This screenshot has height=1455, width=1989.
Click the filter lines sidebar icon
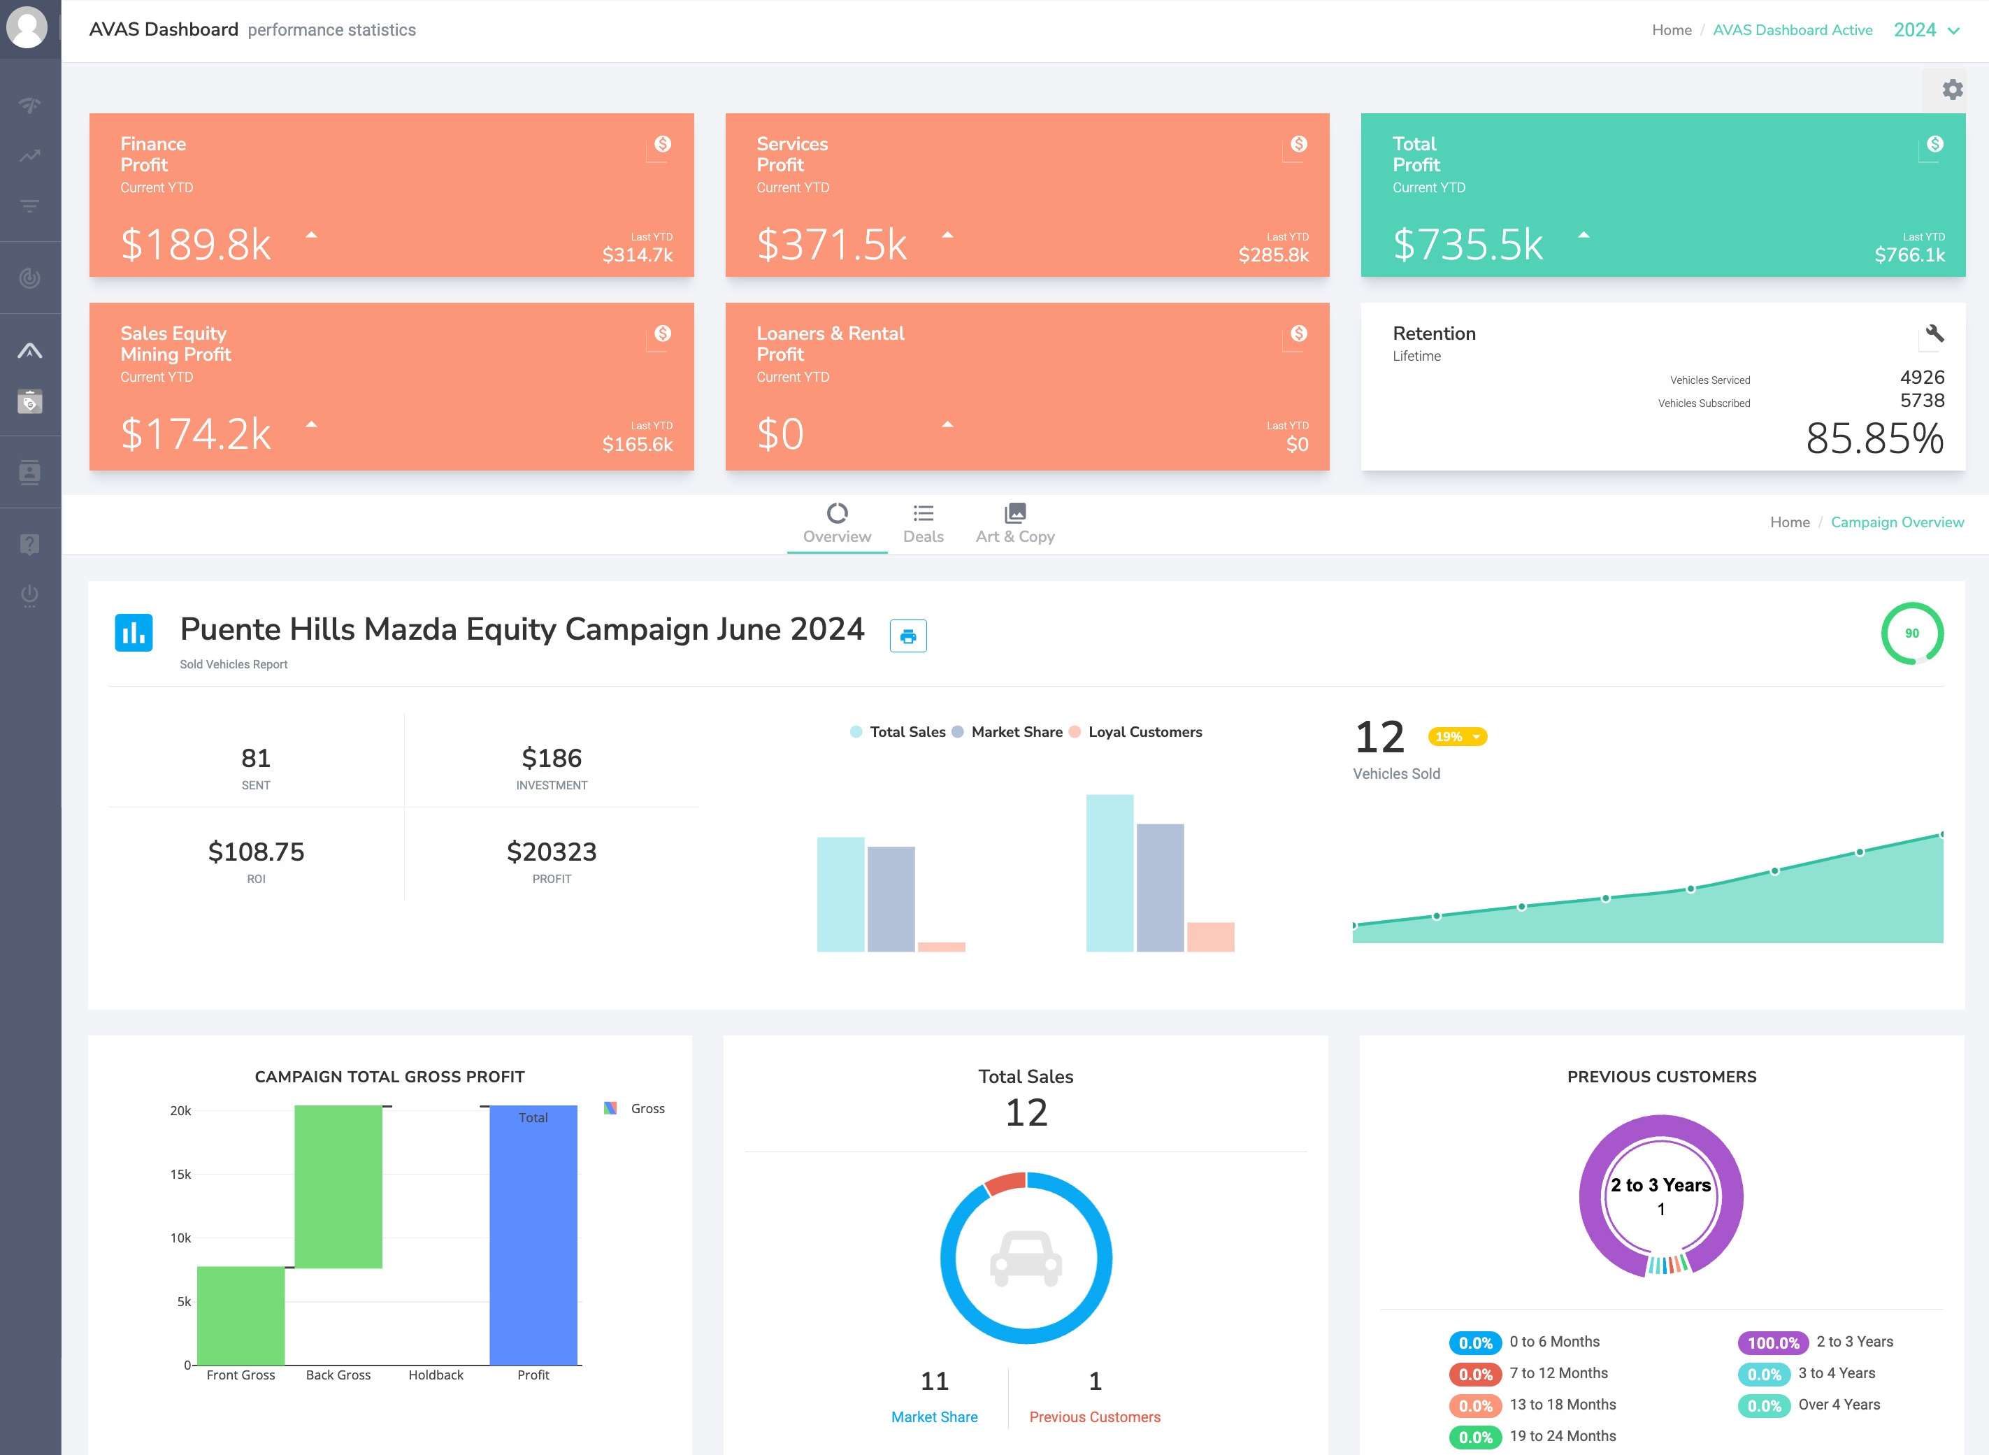tap(30, 206)
